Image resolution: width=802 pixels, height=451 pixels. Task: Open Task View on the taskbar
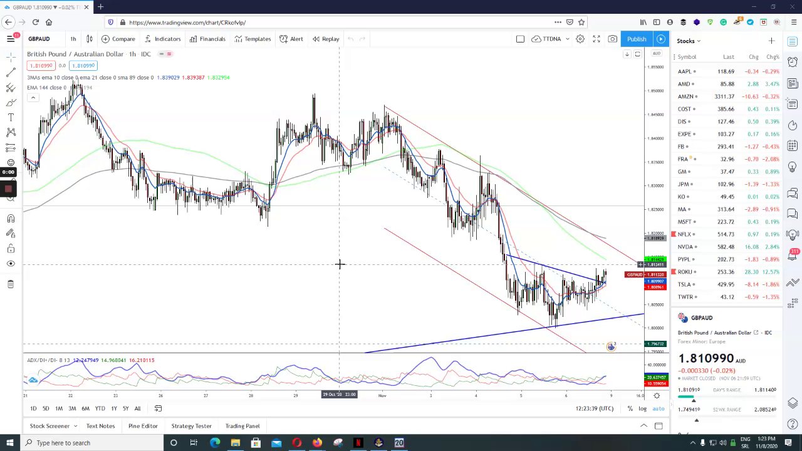click(194, 443)
